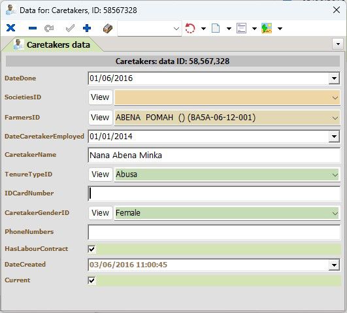Select the Caretakers data tab
347x313 pixels.
[53, 44]
